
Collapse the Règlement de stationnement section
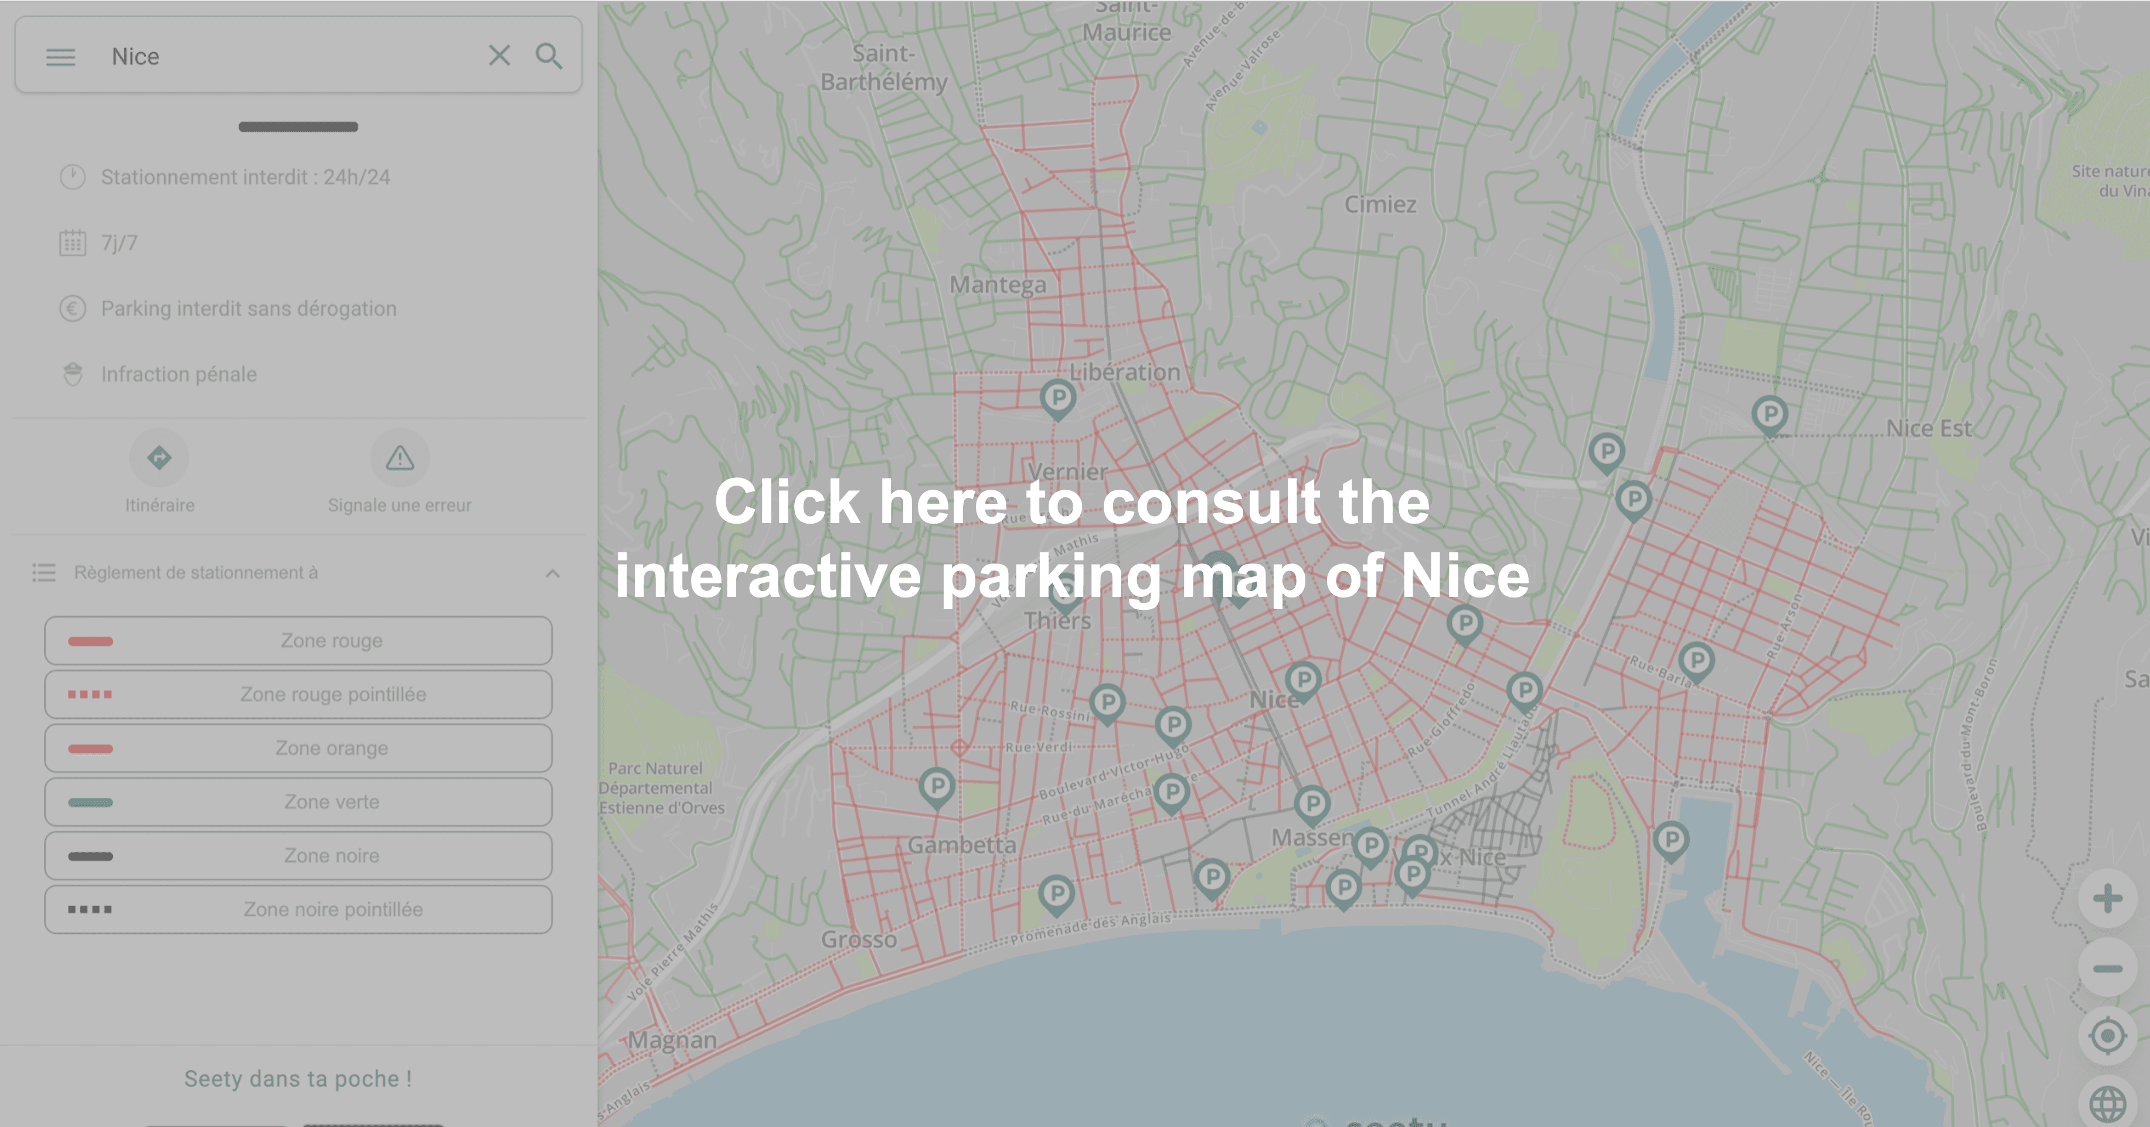click(x=553, y=572)
